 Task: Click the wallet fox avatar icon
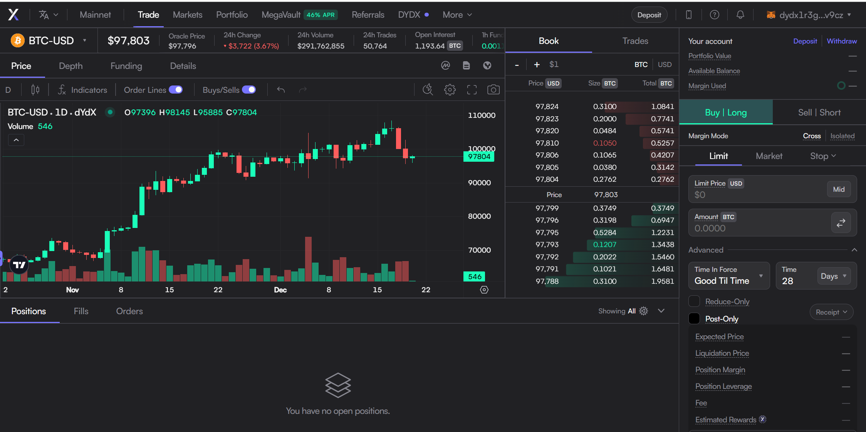coord(771,15)
